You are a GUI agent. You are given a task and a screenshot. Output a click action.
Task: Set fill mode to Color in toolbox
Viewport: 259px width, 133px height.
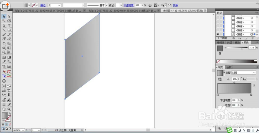coord(3,124)
